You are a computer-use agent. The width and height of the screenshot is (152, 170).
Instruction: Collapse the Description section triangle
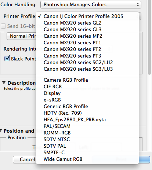[x=4, y=83]
